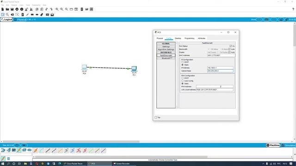Image resolution: width=296 pixels, height=166 pixels.
Task: Open the Windows Start menu
Action: point(3,164)
